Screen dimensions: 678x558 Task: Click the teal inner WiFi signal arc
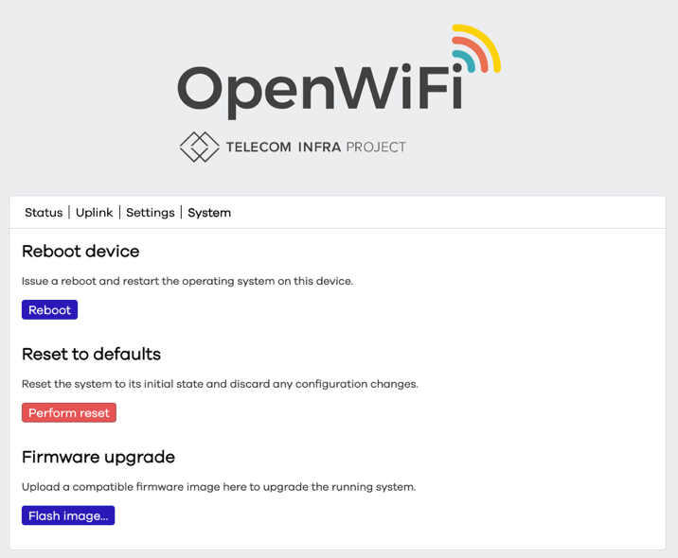(466, 59)
